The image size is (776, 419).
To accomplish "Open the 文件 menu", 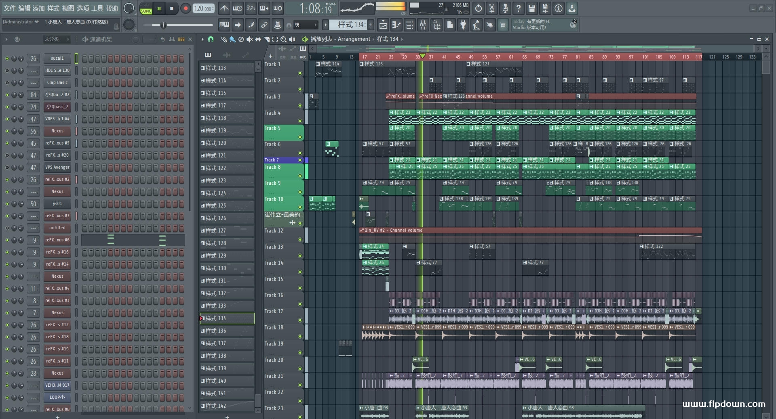I will (x=10, y=8).
